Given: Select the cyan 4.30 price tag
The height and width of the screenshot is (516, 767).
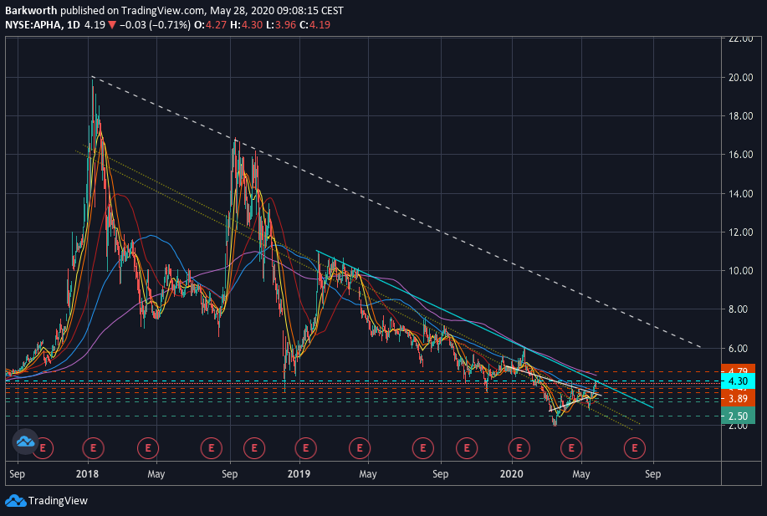Looking at the screenshot, I should pos(738,381).
